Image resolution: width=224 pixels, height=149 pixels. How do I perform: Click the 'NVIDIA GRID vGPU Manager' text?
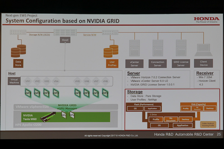click(67, 107)
